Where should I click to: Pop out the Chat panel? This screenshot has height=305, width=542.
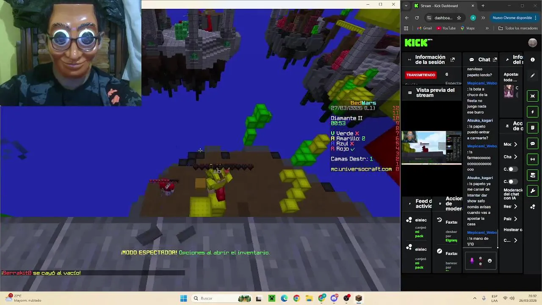(495, 60)
